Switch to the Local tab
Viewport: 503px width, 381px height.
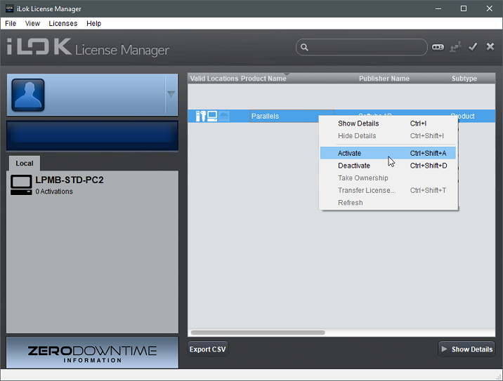pos(25,163)
